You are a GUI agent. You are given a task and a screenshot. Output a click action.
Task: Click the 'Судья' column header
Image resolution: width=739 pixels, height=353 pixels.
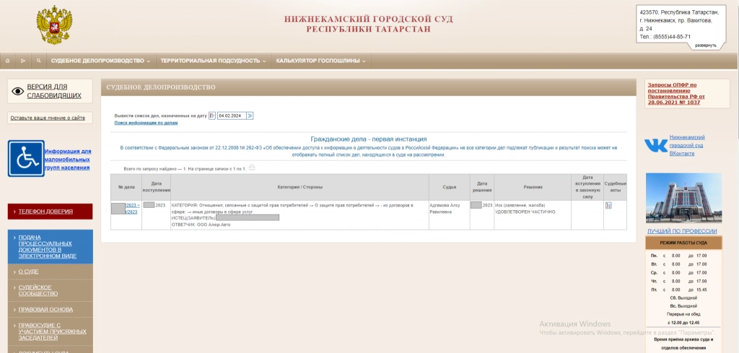click(449, 187)
